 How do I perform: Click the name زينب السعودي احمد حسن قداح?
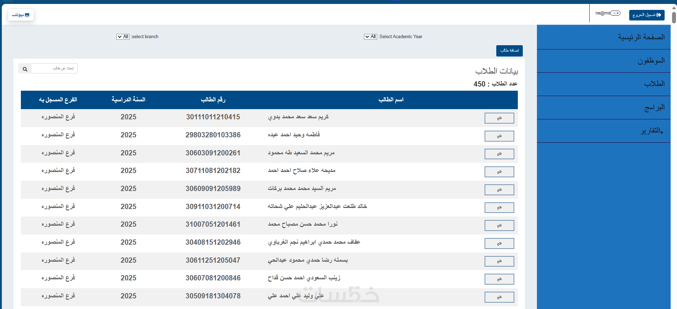(x=304, y=278)
